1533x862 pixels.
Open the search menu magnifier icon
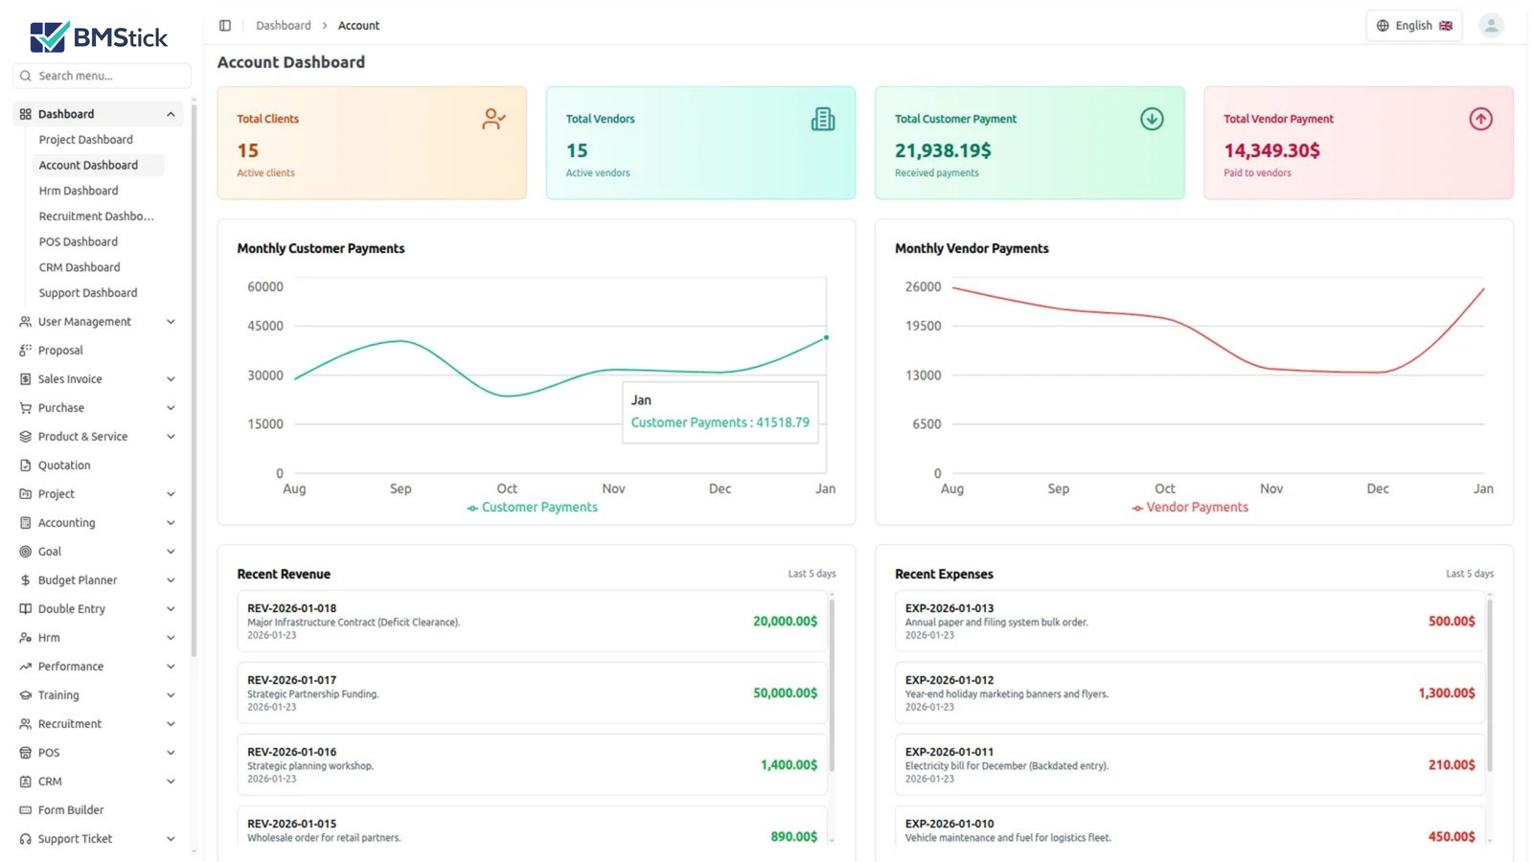coord(25,75)
